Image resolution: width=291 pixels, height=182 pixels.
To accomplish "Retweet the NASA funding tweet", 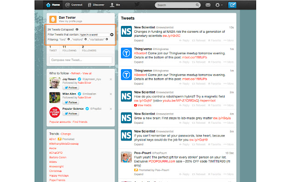I will click(199, 40).
